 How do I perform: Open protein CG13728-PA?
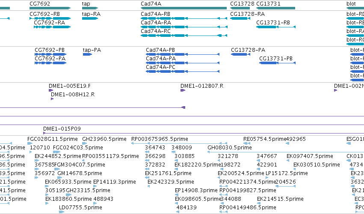point(248,50)
